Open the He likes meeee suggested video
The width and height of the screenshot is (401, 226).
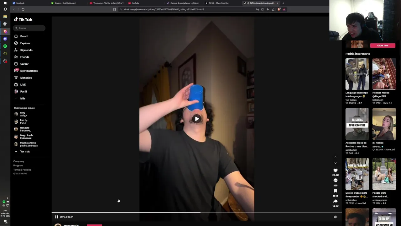click(384, 74)
